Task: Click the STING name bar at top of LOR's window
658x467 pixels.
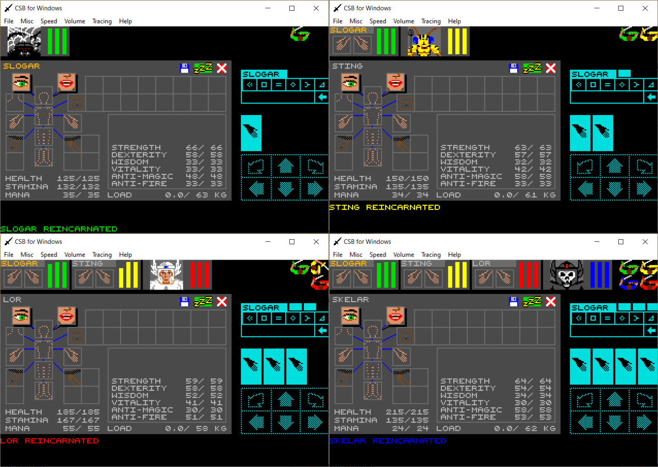Action: click(x=93, y=264)
